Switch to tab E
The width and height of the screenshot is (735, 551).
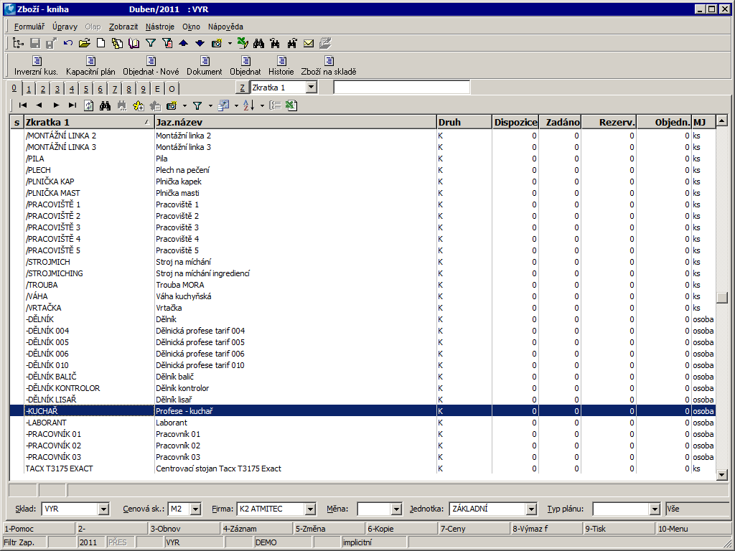click(x=158, y=89)
